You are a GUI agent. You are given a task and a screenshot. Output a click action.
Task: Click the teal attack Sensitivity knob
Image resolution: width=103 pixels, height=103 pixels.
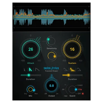(51, 41)
